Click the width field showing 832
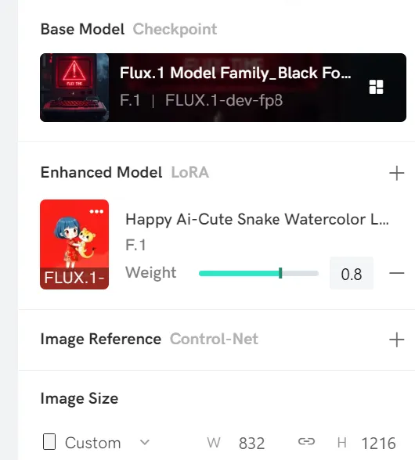 [251, 443]
